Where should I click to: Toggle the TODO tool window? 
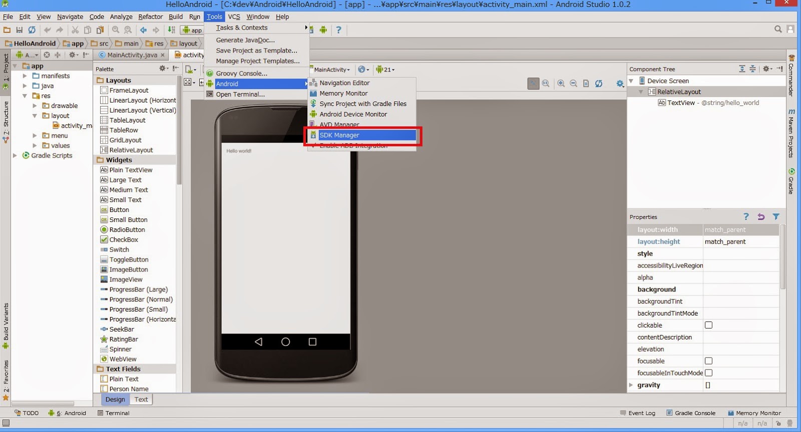pos(27,413)
